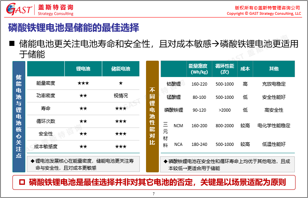Select the 锂电池 column header

pos(83,69)
